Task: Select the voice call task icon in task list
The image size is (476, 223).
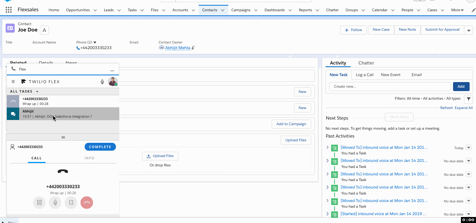Action: tap(13, 101)
